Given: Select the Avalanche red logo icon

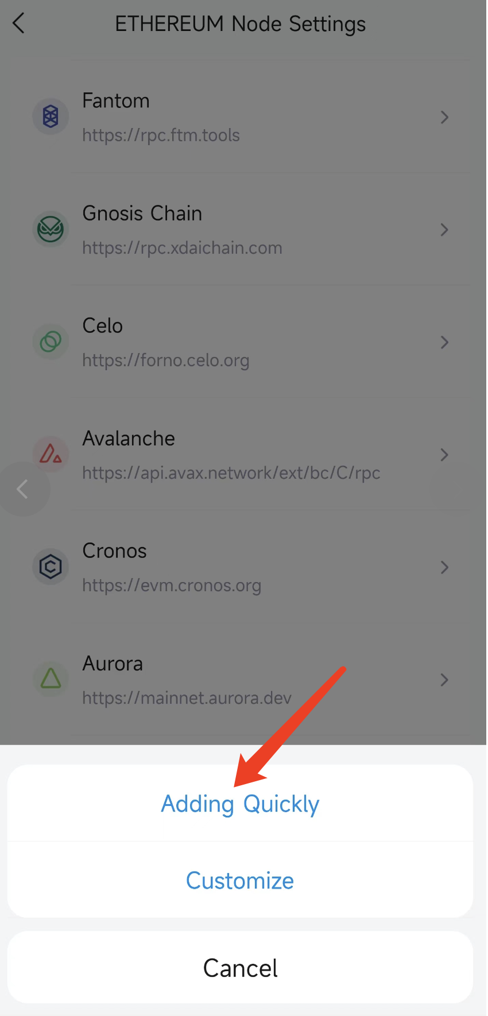Looking at the screenshot, I should [x=51, y=454].
